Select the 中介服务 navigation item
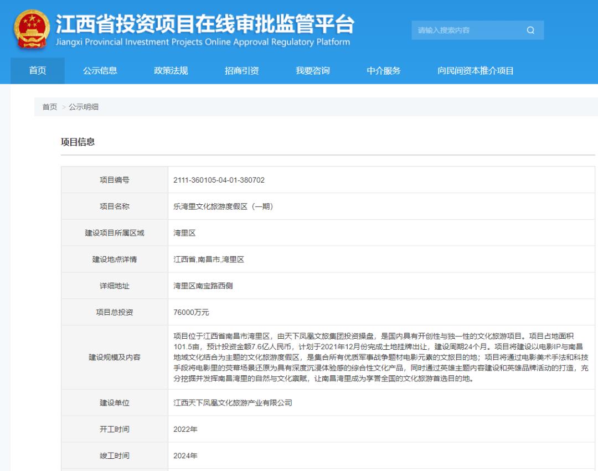The width and height of the screenshot is (598, 471). [384, 71]
